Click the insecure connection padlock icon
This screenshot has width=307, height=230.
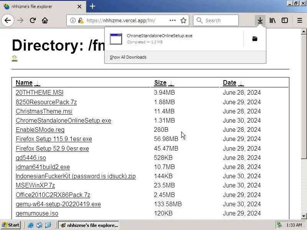(x=81, y=20)
